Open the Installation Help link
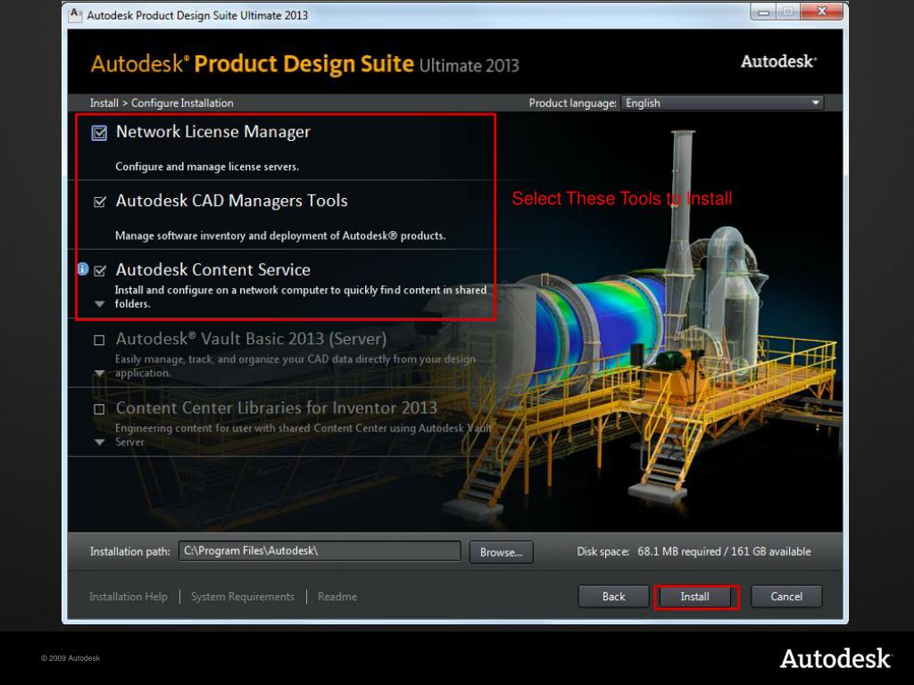 click(x=129, y=597)
